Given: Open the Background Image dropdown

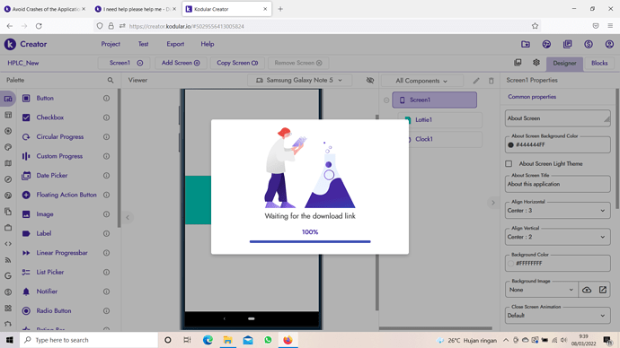Looking at the screenshot, I should click(541, 290).
